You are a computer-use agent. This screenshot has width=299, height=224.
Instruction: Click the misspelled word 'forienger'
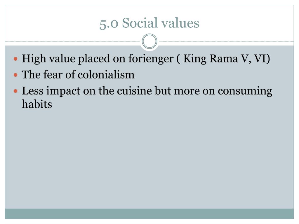tap(151, 58)
